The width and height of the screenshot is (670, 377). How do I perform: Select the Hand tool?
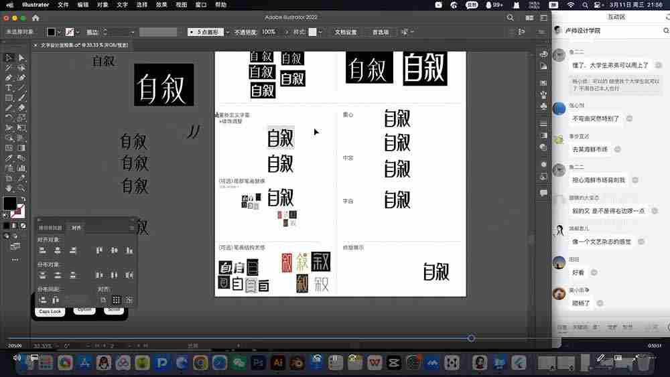click(9, 188)
